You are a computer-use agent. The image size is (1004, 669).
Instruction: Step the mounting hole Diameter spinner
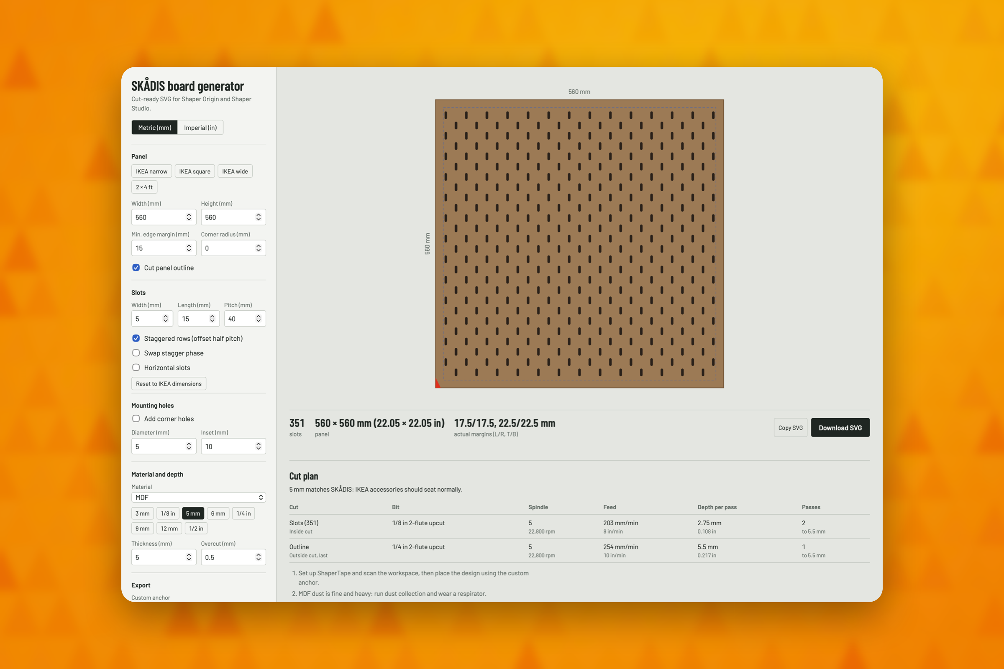click(x=189, y=446)
